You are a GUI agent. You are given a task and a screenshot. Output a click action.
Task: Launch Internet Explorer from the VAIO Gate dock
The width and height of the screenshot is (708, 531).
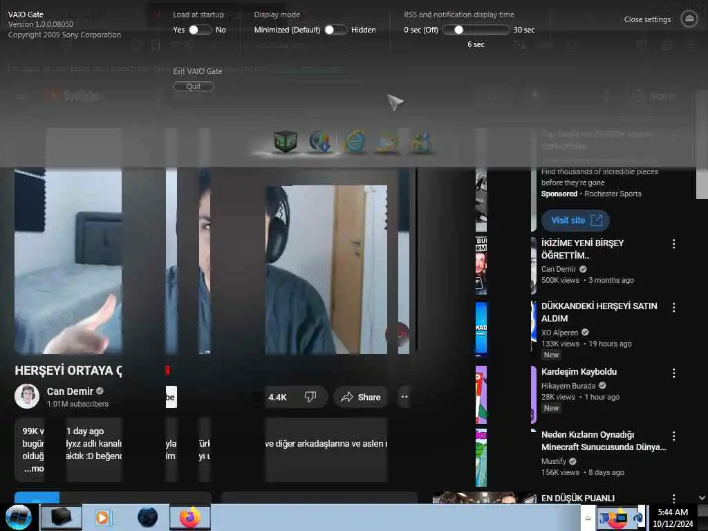pos(355,141)
